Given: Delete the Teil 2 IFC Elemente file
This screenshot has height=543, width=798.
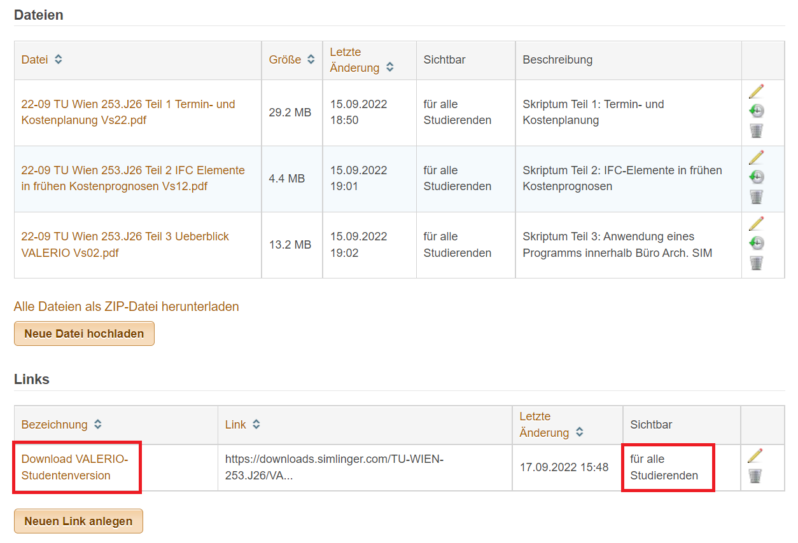Looking at the screenshot, I should (x=756, y=197).
